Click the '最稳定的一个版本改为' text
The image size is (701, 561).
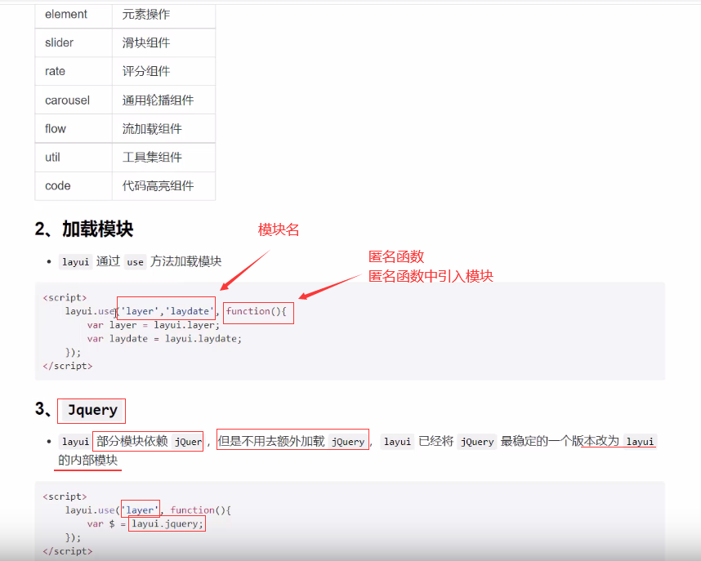[x=560, y=441]
